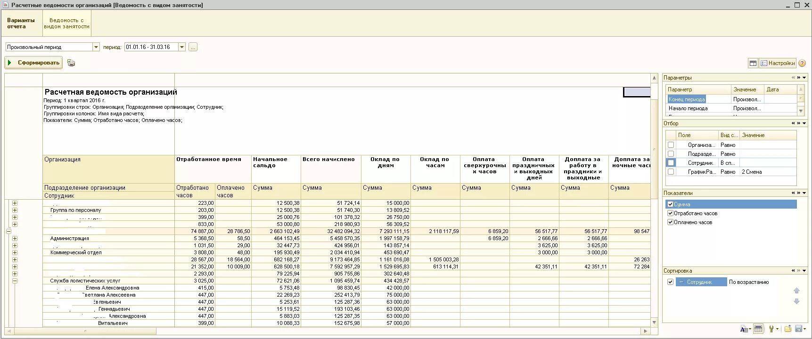
Task: Open the Показатели panel triangle menu
Action: click(804, 193)
